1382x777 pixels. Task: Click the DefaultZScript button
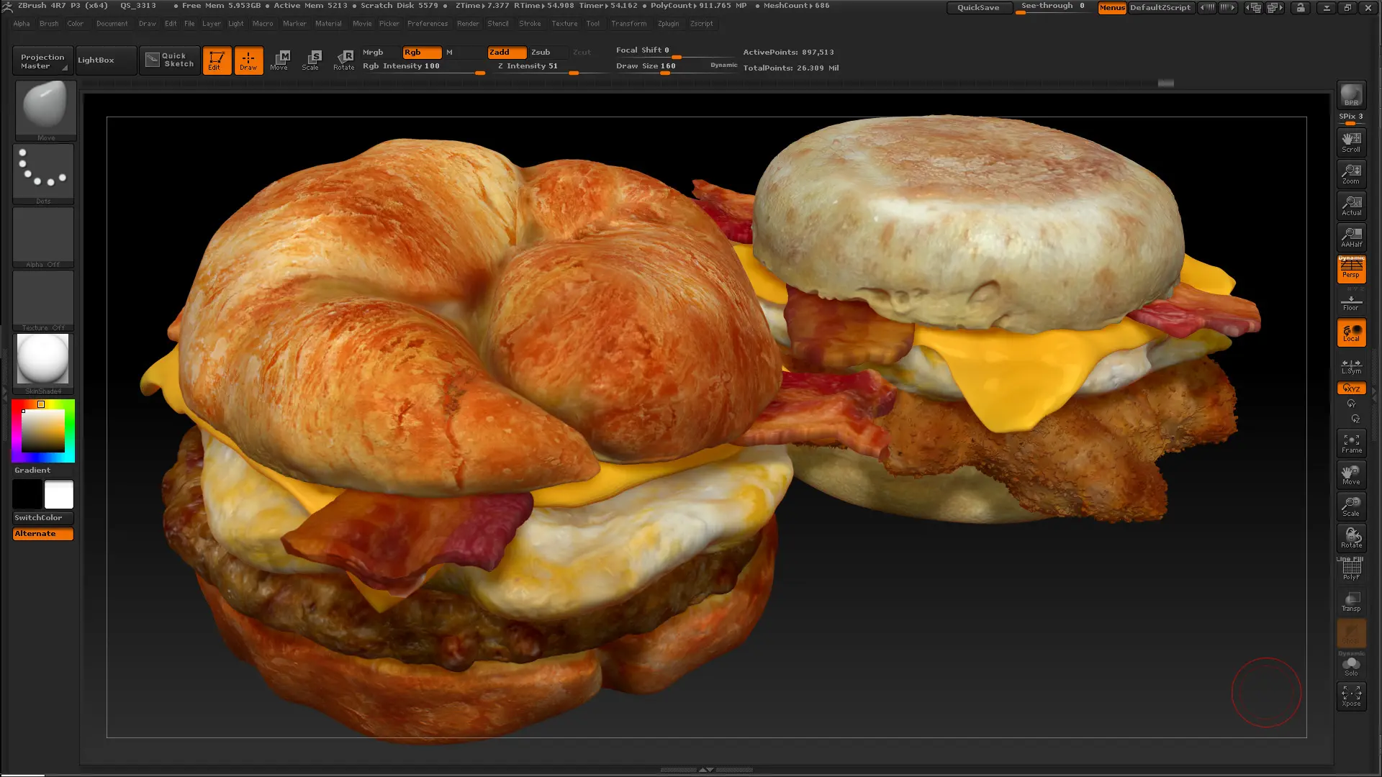point(1160,8)
